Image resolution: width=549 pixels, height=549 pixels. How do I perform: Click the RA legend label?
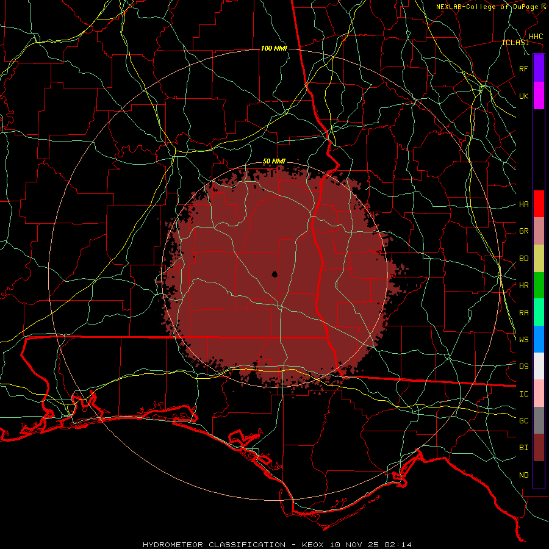click(x=523, y=313)
